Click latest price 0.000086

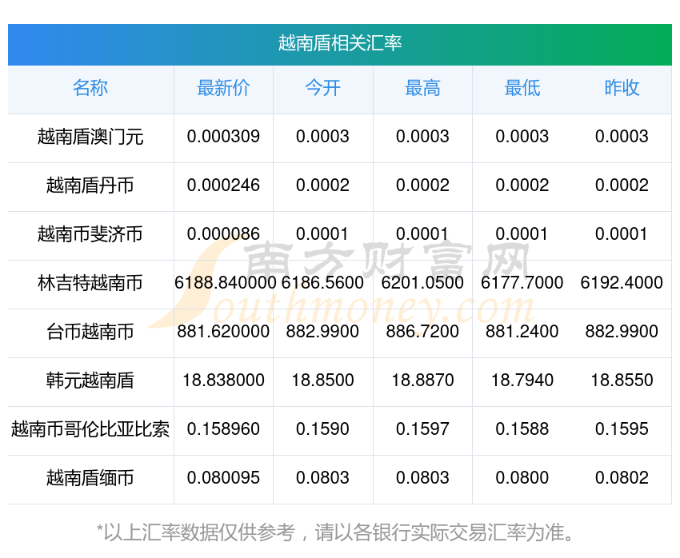223,234
